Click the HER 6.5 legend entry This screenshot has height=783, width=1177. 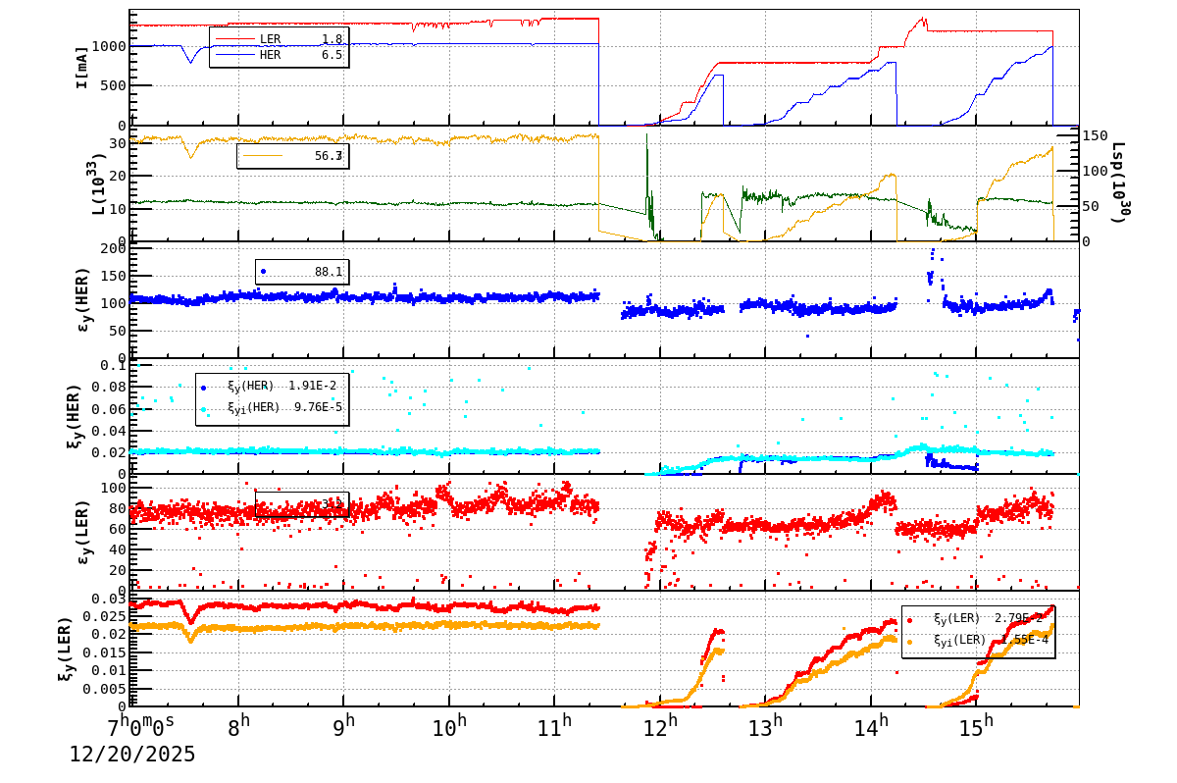279,55
